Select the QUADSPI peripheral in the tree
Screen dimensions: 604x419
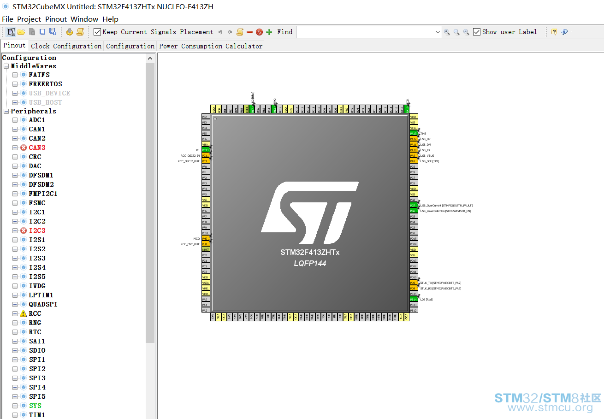[x=43, y=304]
